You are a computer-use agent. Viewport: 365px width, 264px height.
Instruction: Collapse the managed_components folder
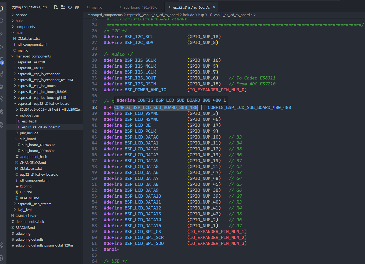(13, 56)
